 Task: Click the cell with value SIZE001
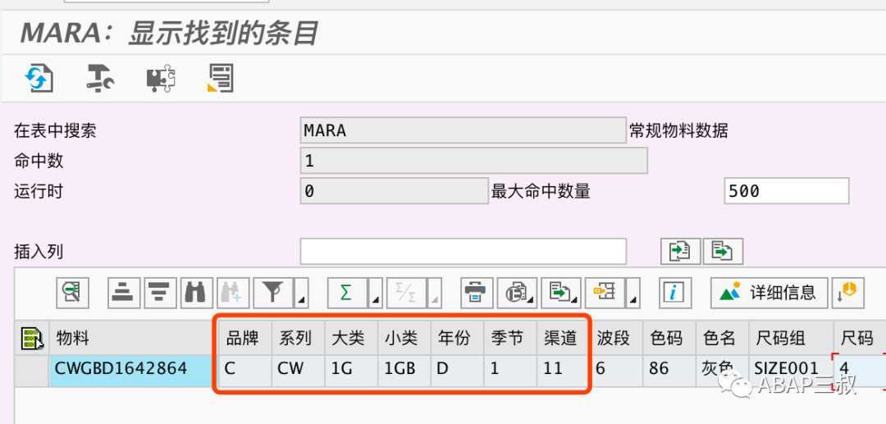tap(791, 370)
